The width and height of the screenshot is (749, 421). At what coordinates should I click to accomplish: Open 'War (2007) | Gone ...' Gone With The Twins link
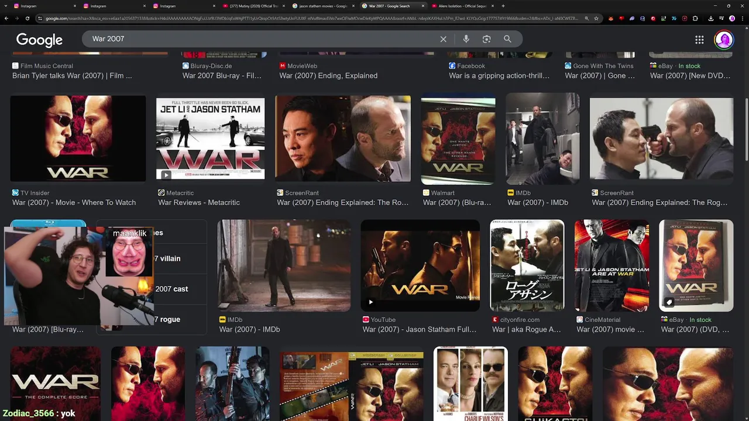pyautogui.click(x=600, y=75)
